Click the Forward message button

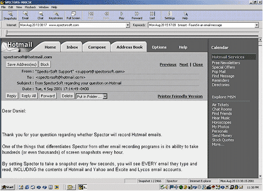click(x=48, y=96)
